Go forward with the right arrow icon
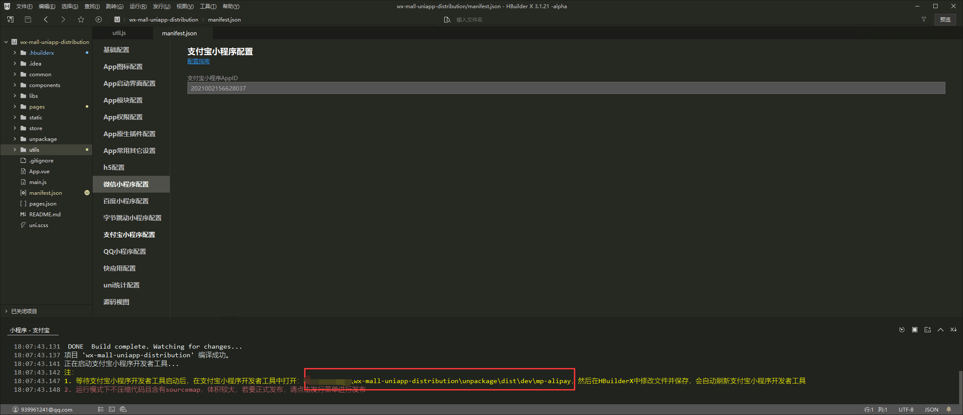Screen dimensions: 963x415 pyautogui.click(x=63, y=19)
